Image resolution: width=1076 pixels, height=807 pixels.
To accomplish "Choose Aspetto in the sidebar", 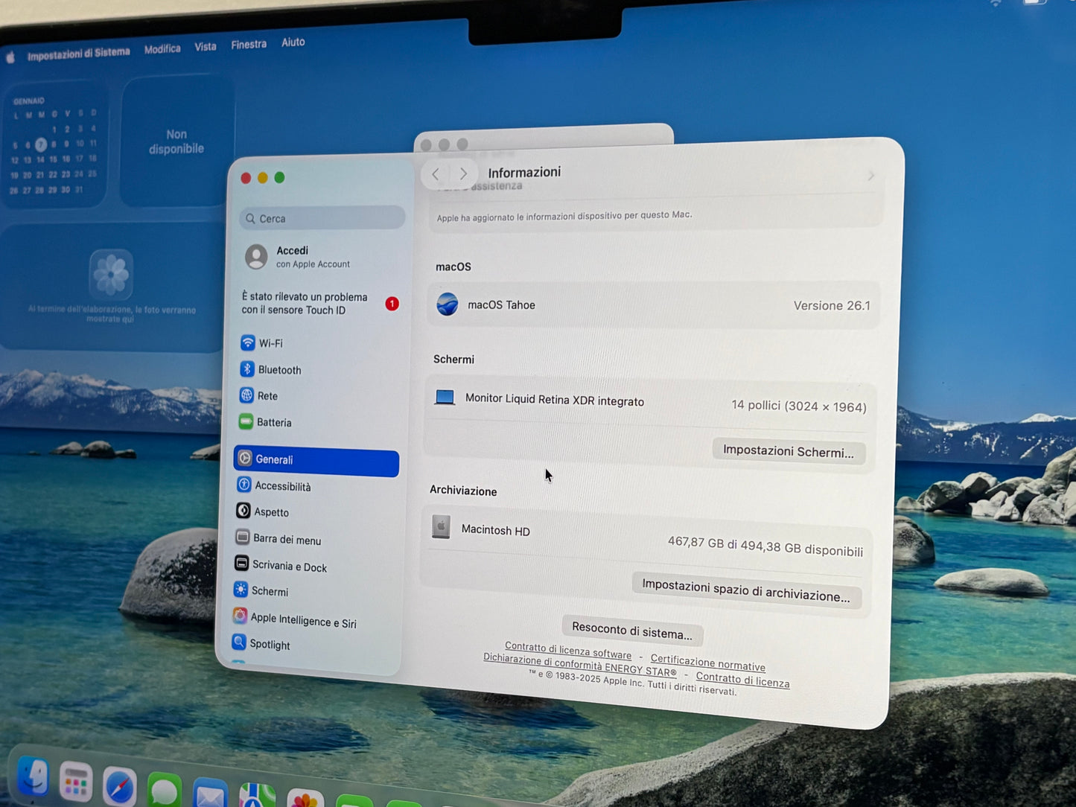I will [x=271, y=511].
